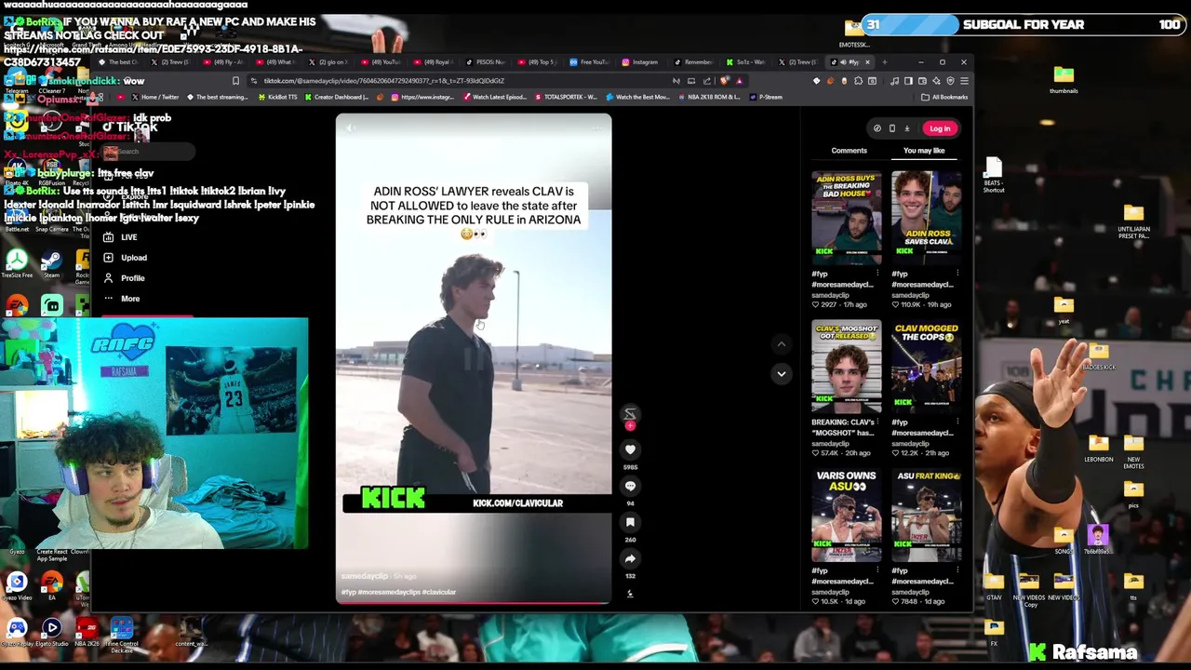Open video comments via speech bubble icon
Screen dimensions: 1191x670
pyautogui.click(x=630, y=486)
